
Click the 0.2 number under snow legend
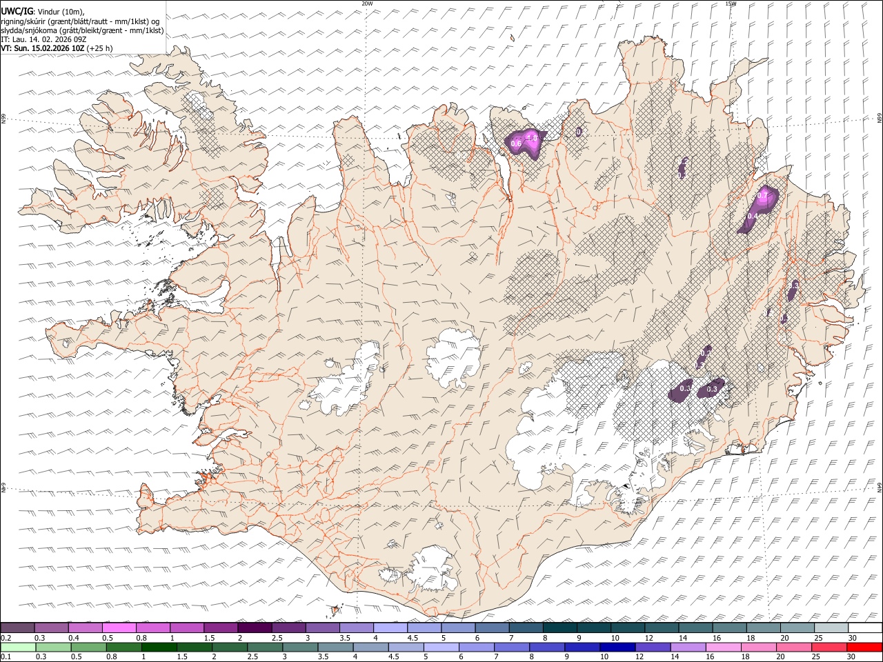[x=6, y=638]
